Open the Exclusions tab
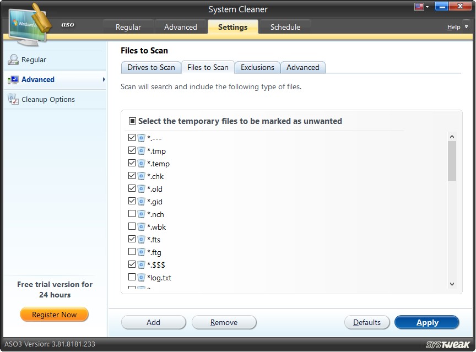 click(x=257, y=67)
